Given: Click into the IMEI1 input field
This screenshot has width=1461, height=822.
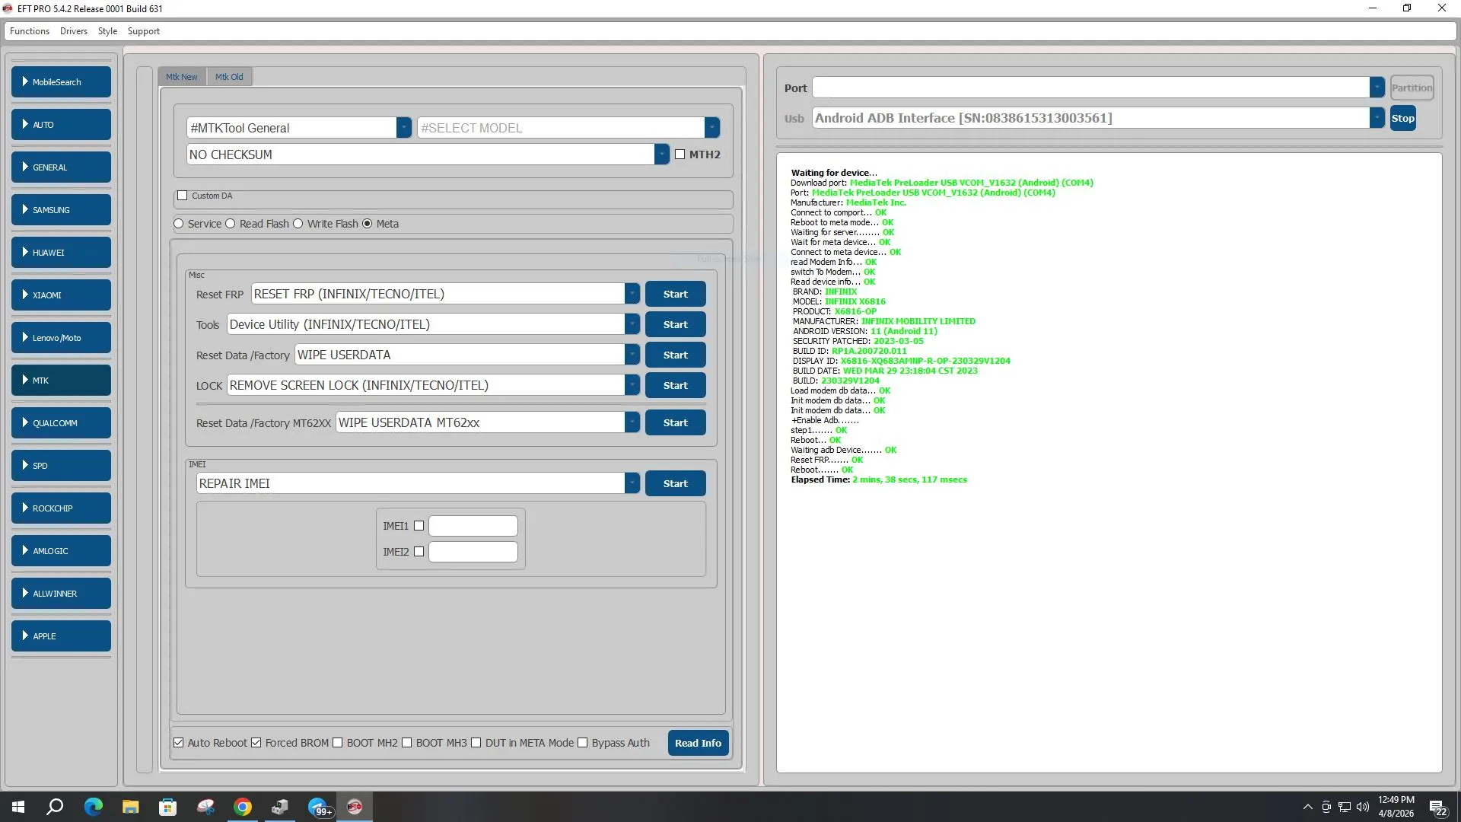Looking at the screenshot, I should (473, 526).
